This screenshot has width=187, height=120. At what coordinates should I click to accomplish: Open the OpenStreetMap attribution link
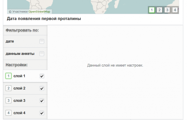click(39, 12)
